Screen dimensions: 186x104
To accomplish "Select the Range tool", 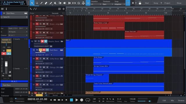I will tap(37, 3).
